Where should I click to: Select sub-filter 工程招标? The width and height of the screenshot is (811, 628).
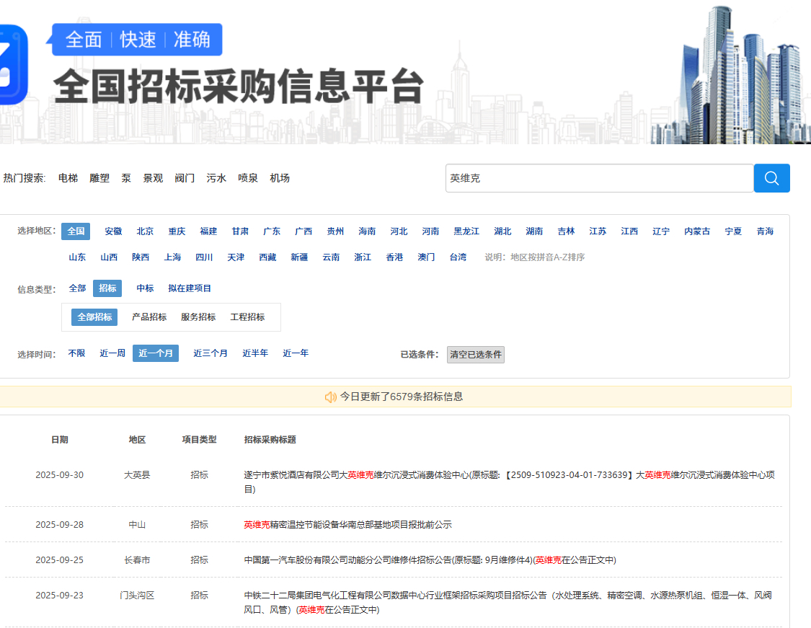pos(247,317)
